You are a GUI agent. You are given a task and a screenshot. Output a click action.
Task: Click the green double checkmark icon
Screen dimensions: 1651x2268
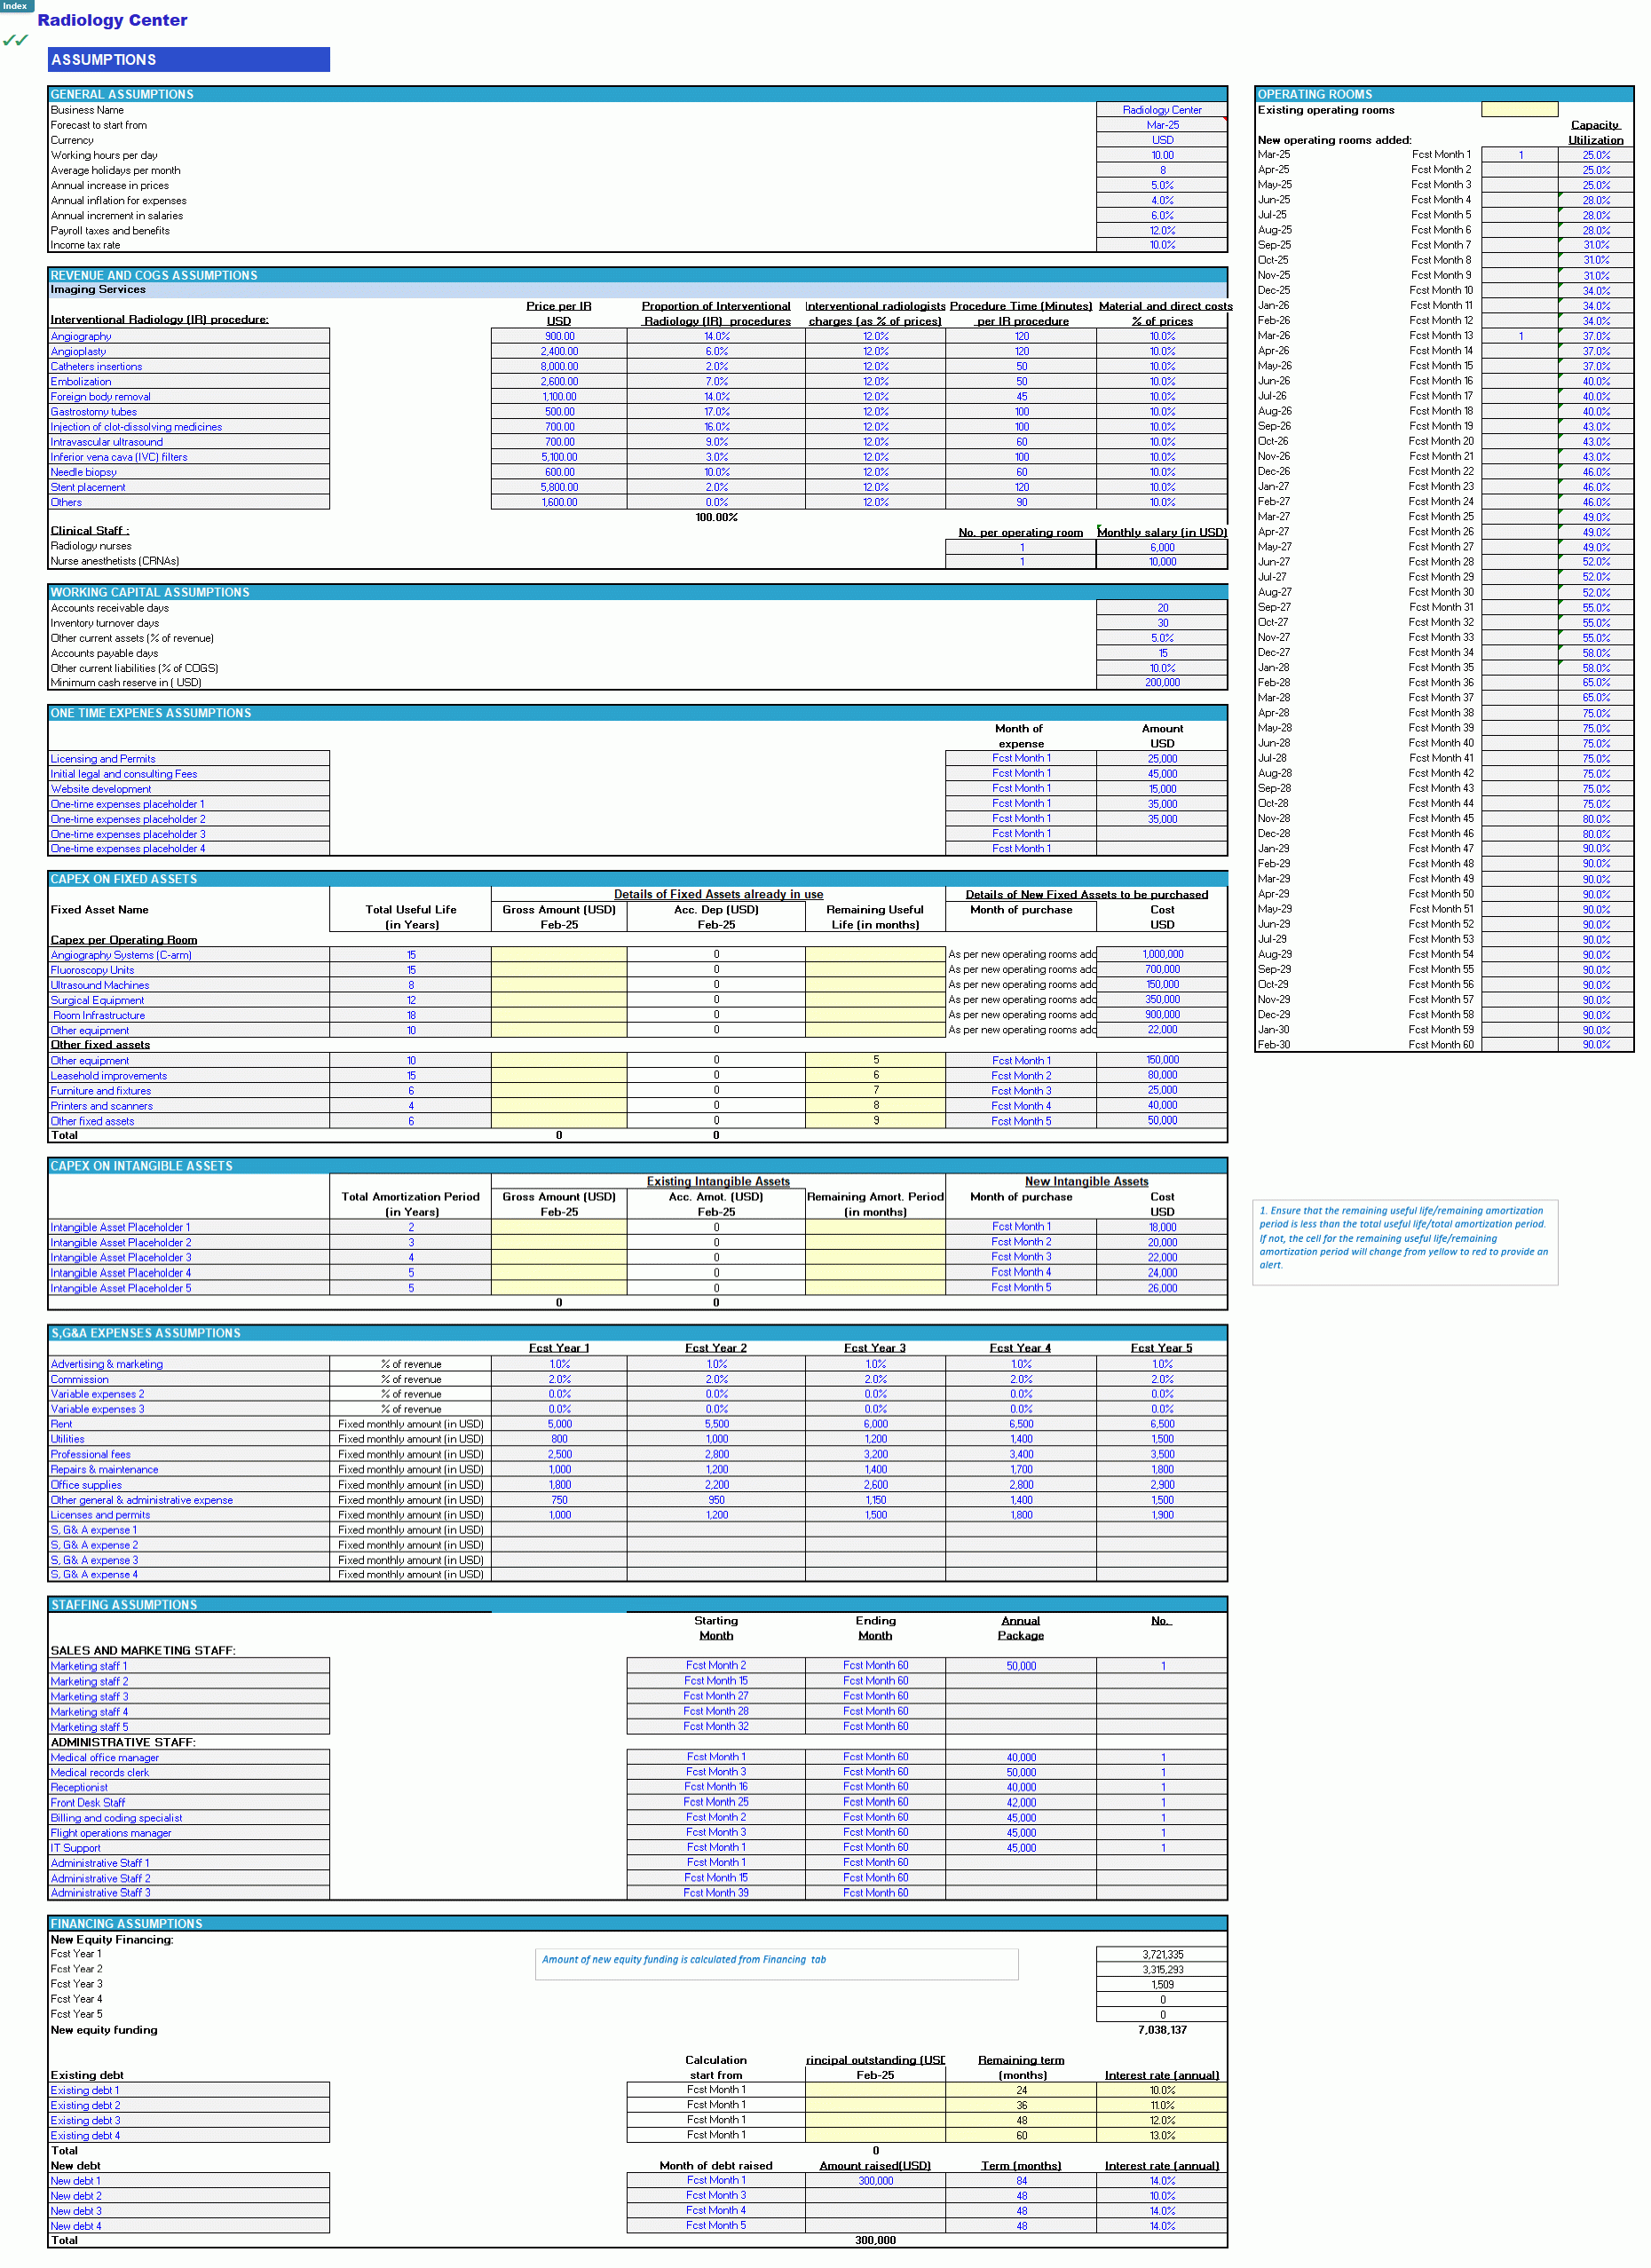click(15, 41)
